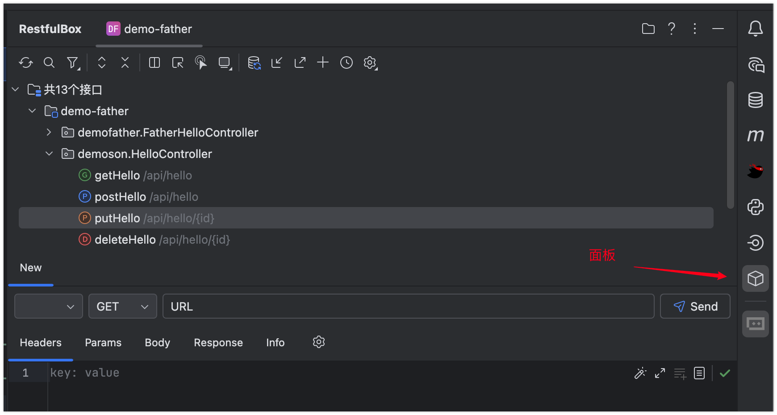Open Notifications bell in right sidebar
Image resolution: width=777 pixels, height=415 pixels.
[756, 29]
